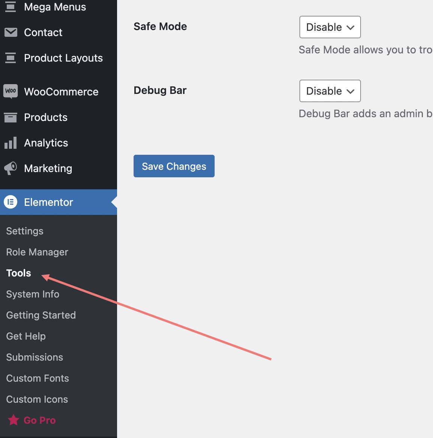Open the Contact envelope icon
Image resolution: width=433 pixels, height=438 pixels.
(11, 32)
